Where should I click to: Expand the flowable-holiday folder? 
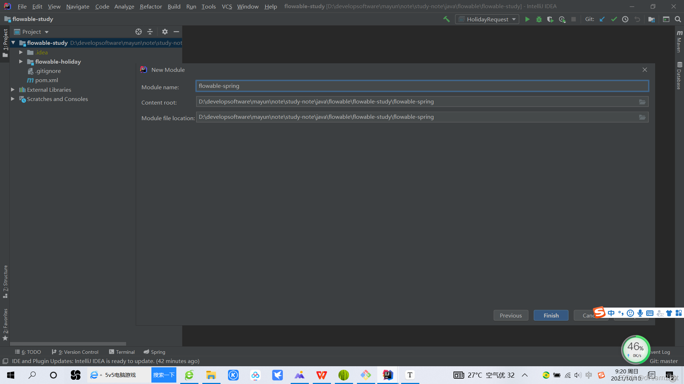pos(21,62)
